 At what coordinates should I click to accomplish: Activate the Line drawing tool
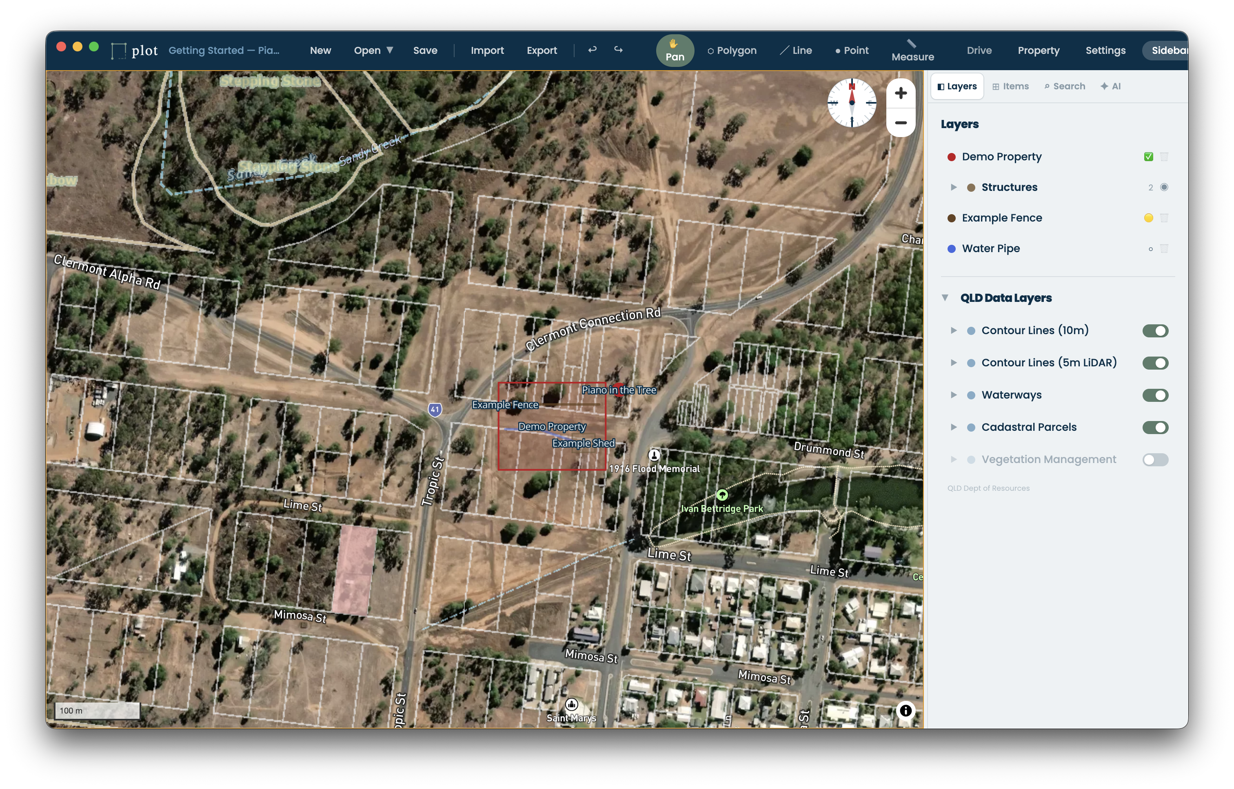click(796, 50)
